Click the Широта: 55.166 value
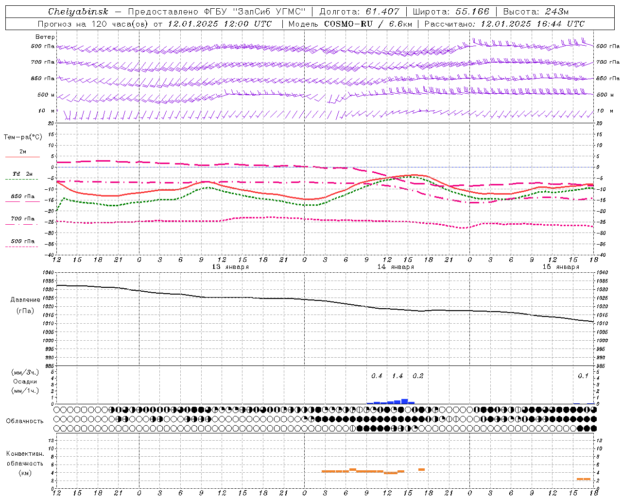The image size is (622, 497). [451, 12]
